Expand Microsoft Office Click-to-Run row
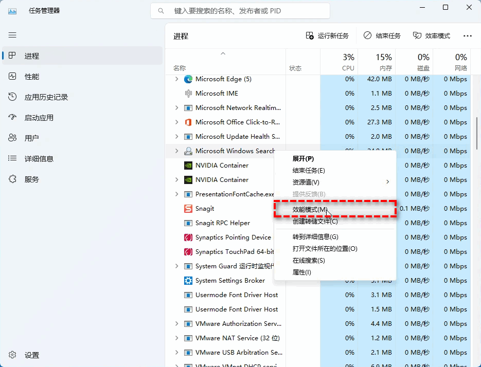The width and height of the screenshot is (481, 367). [176, 122]
